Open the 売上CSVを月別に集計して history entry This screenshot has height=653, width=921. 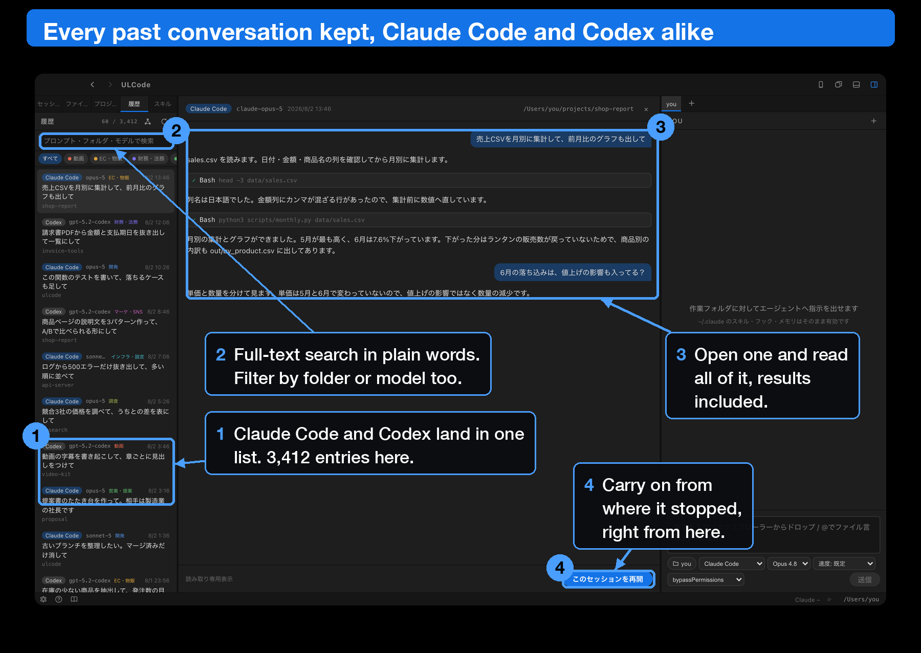point(106,192)
